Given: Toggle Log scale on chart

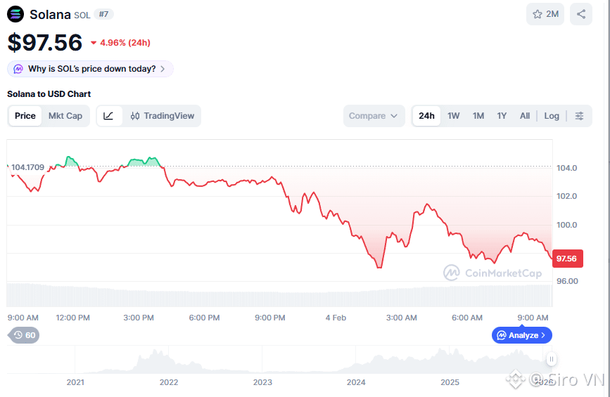Looking at the screenshot, I should coord(552,116).
